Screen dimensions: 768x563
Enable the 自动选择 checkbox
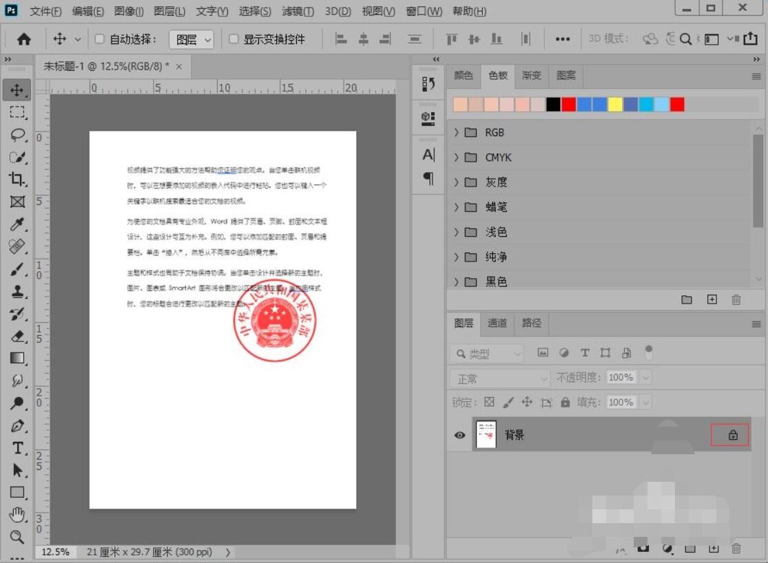point(99,39)
